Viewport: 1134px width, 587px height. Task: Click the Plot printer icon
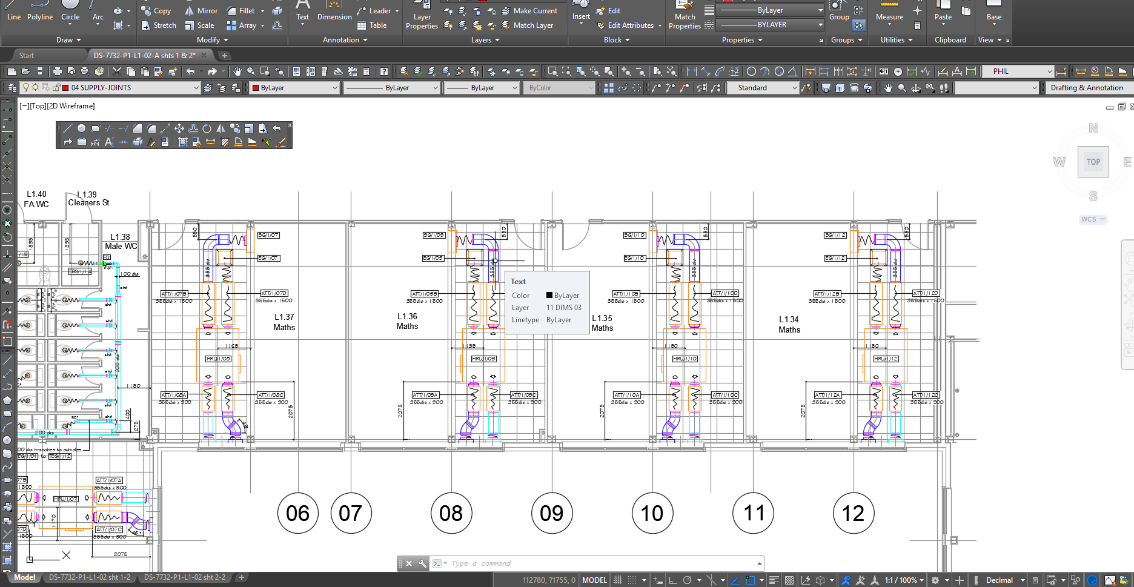coord(57,71)
